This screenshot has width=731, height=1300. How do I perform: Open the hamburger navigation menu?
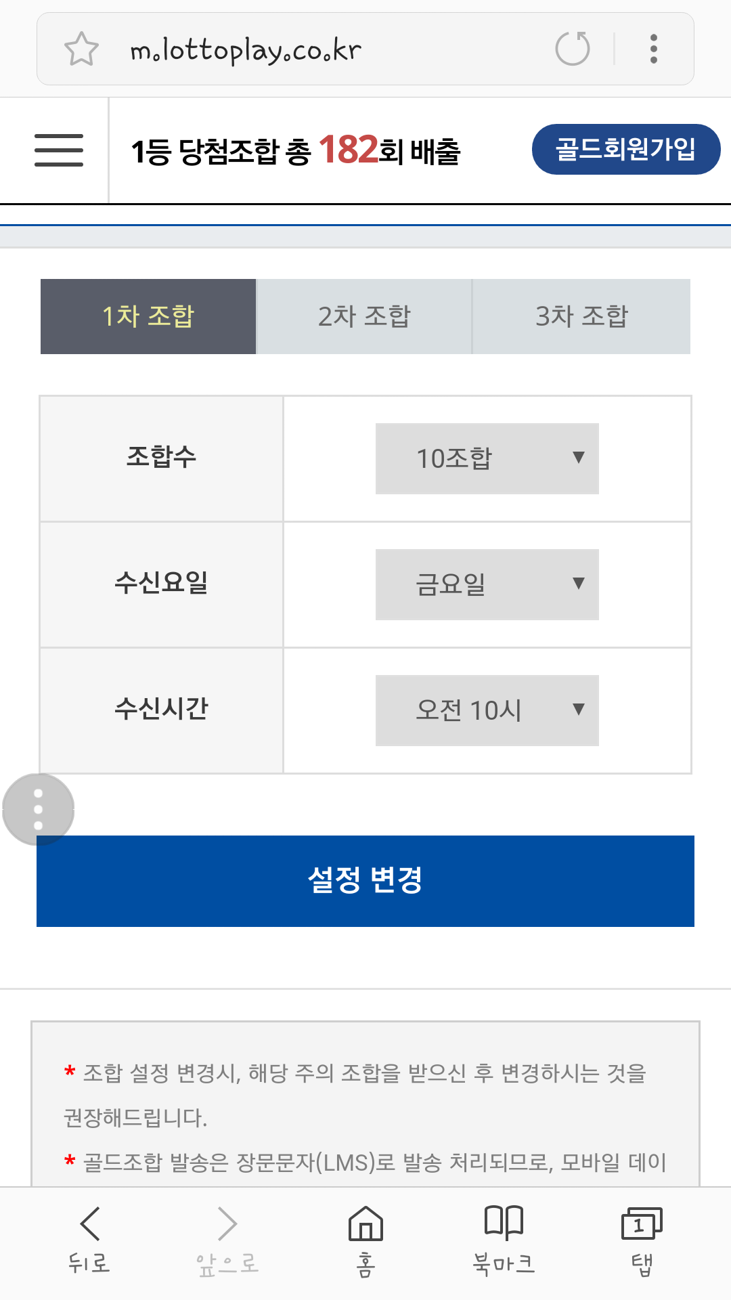(59, 150)
